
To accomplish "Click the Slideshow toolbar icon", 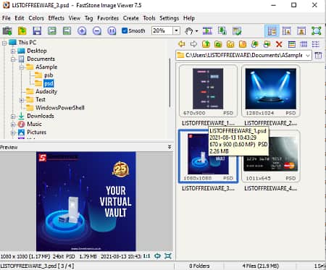I will point(112,31).
